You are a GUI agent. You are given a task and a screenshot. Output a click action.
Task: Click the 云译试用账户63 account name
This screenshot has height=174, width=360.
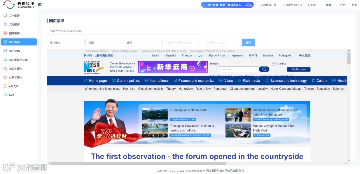pos(292,5)
